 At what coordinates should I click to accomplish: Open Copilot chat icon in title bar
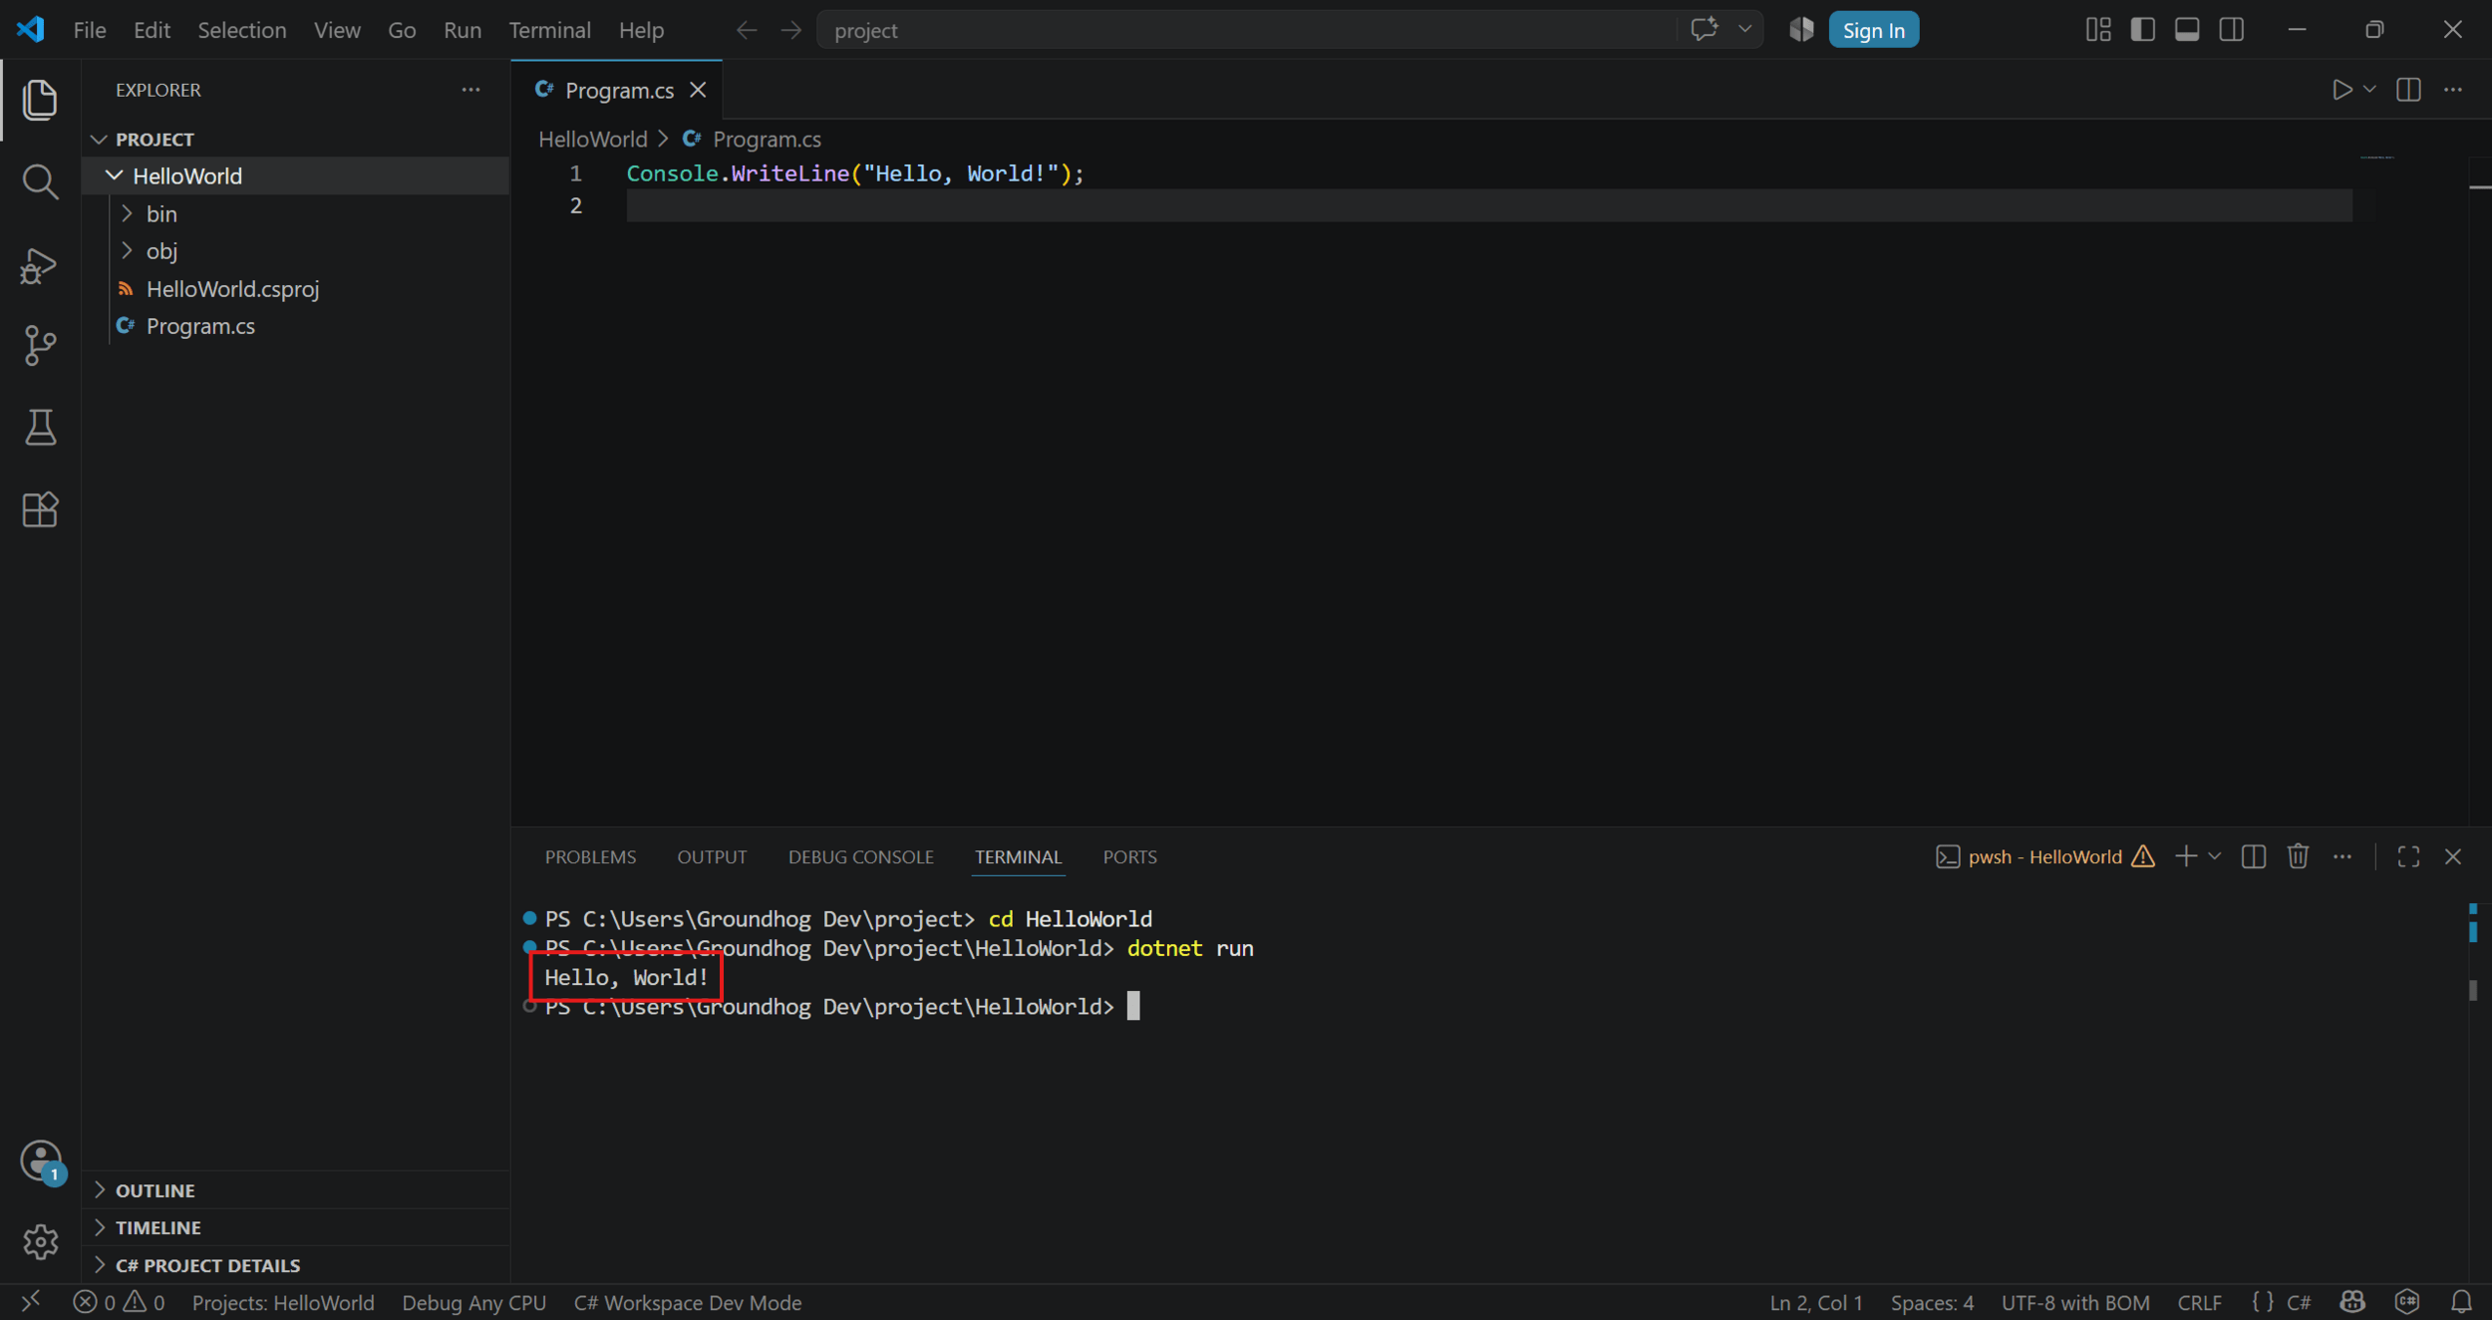pyautogui.click(x=1704, y=30)
